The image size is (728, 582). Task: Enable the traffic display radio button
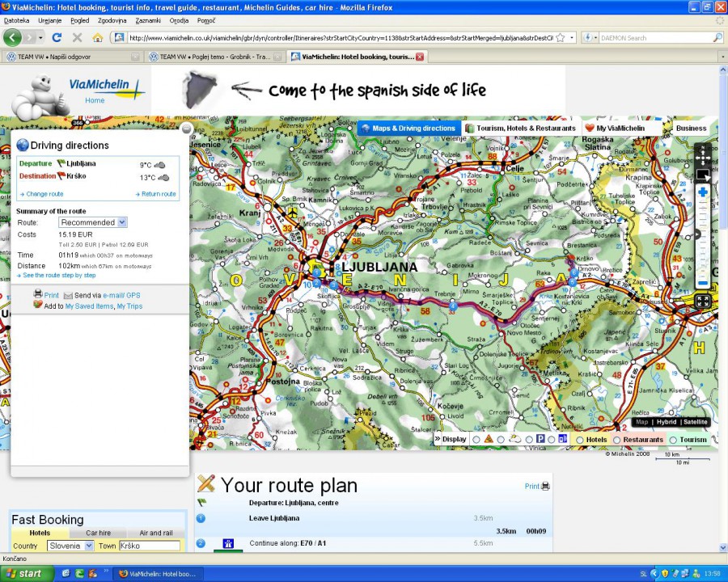476,439
